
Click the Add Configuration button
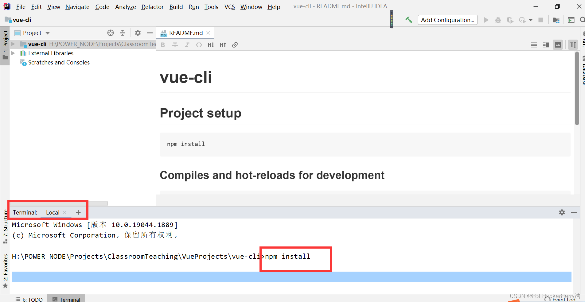tap(447, 20)
